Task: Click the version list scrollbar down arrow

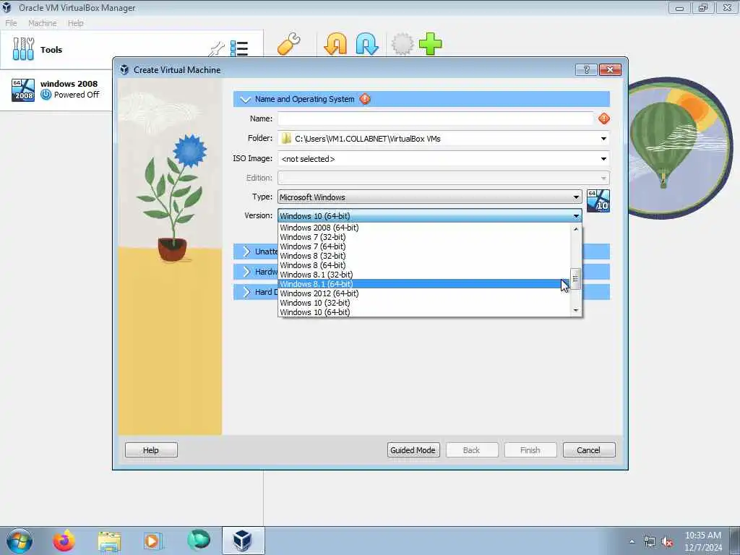Action: point(575,310)
